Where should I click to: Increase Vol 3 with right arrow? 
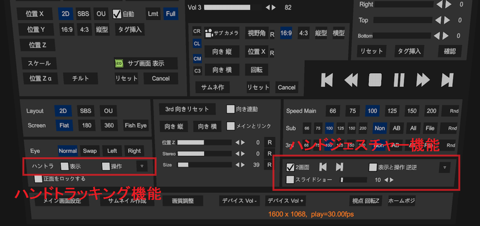pyautogui.click(x=274, y=7)
